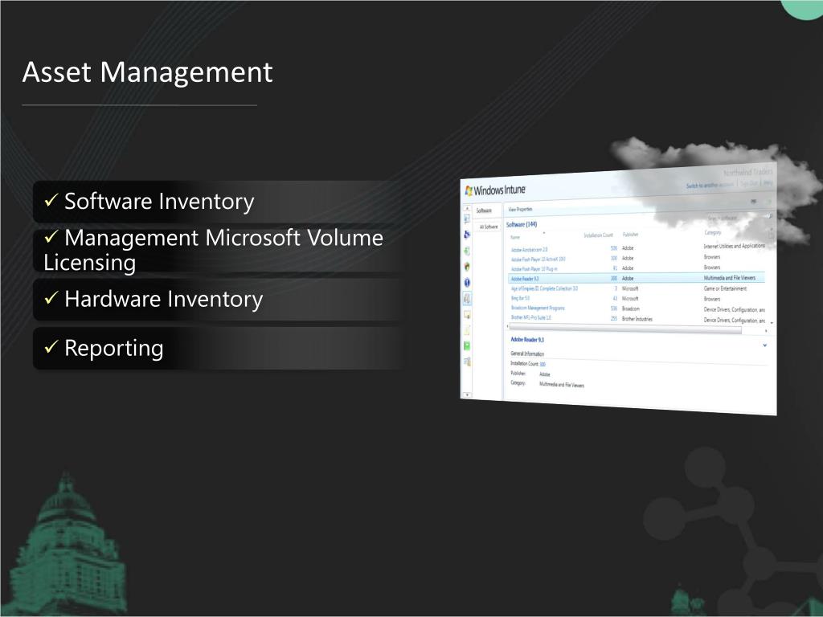Select the All Software navigation item

(x=489, y=227)
